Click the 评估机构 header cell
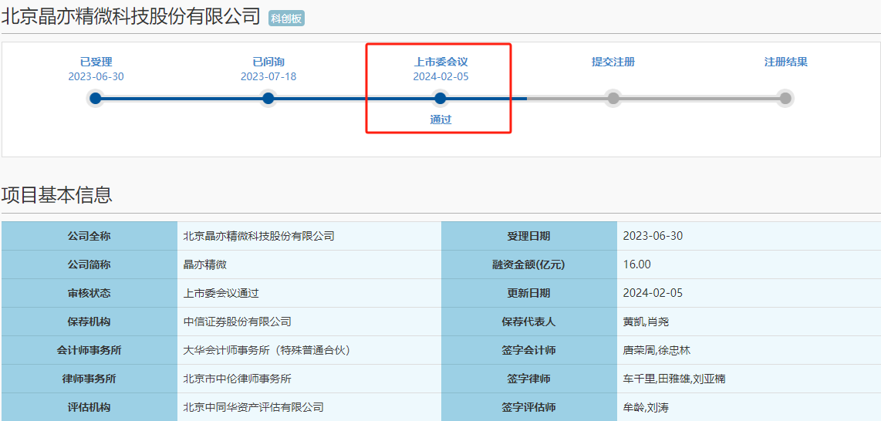Screen dimensions: 881x421 pos(89,408)
